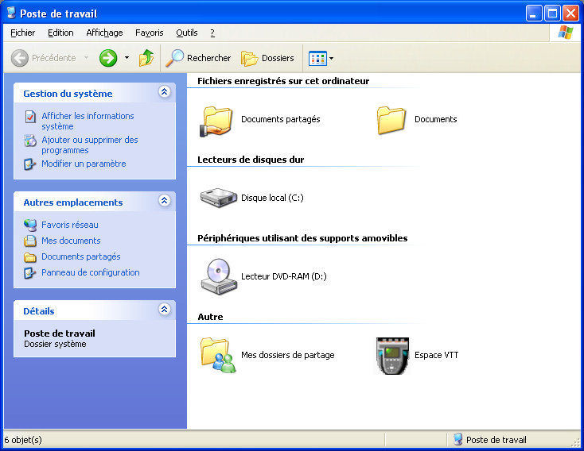Screen dimensions: 584x451
Task: Click the Autres emplacements heading
Action: click(73, 202)
